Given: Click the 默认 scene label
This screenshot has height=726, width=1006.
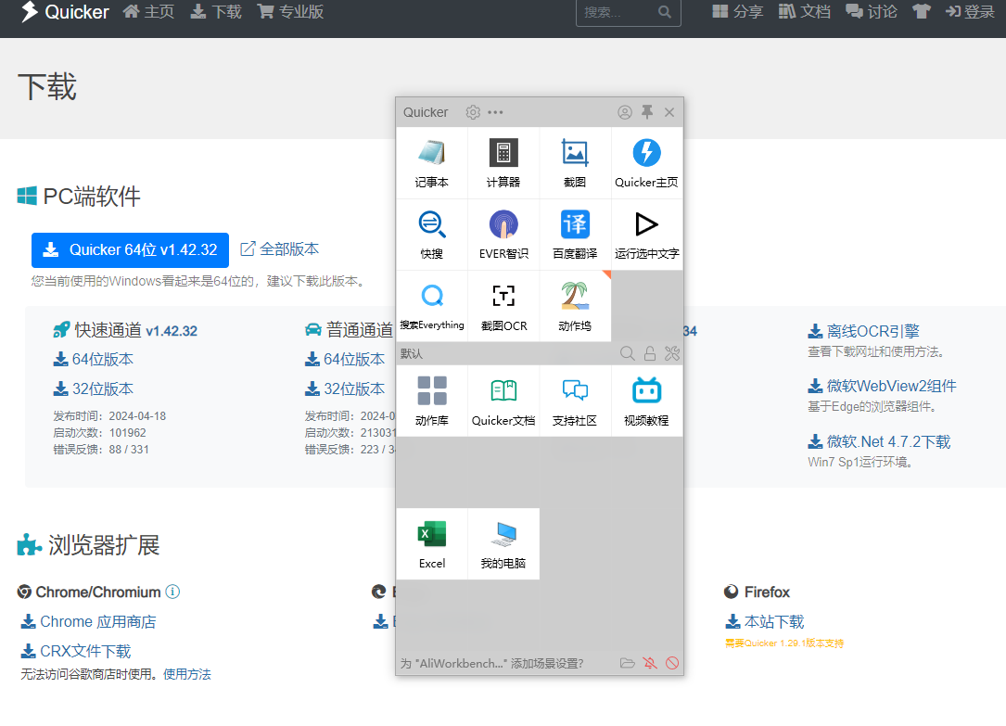Looking at the screenshot, I should (412, 353).
